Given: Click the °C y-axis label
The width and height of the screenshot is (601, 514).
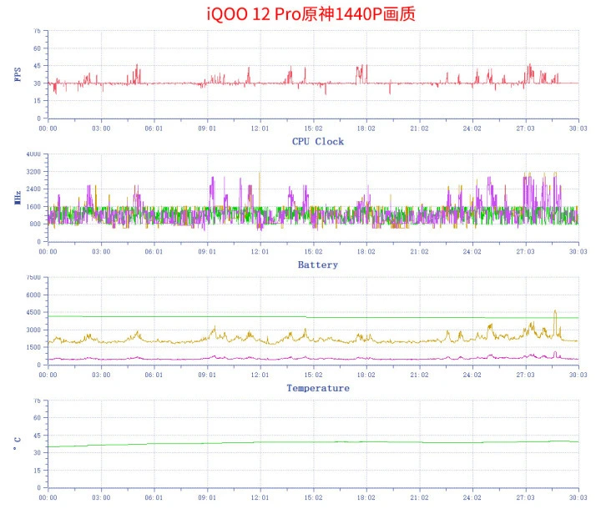Looking at the screenshot, I should [x=18, y=444].
